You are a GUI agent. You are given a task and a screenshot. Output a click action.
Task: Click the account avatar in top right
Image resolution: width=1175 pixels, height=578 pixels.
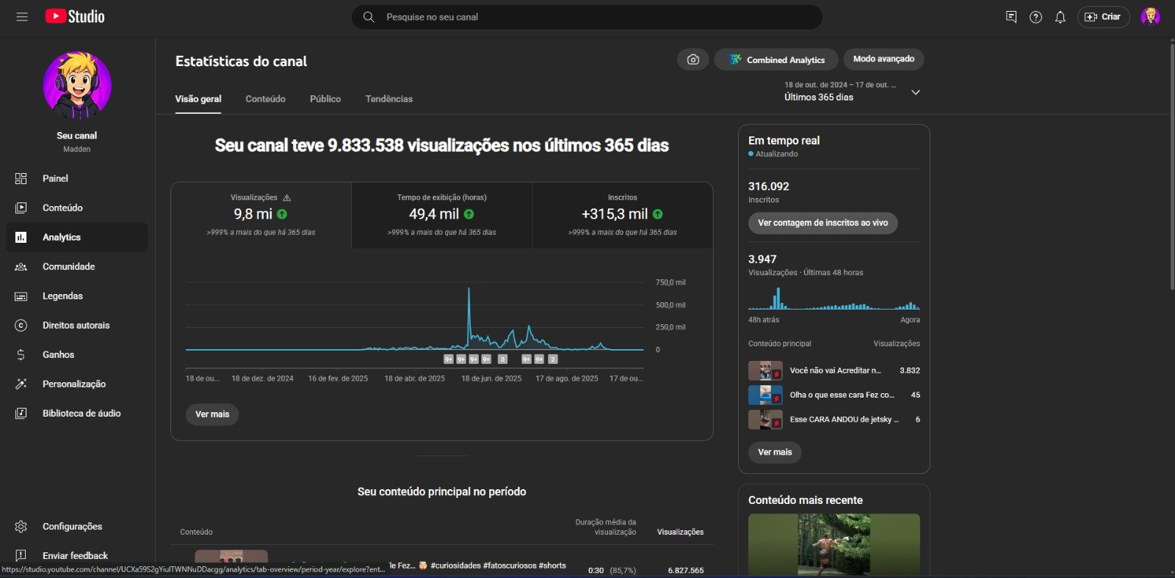(x=1149, y=17)
